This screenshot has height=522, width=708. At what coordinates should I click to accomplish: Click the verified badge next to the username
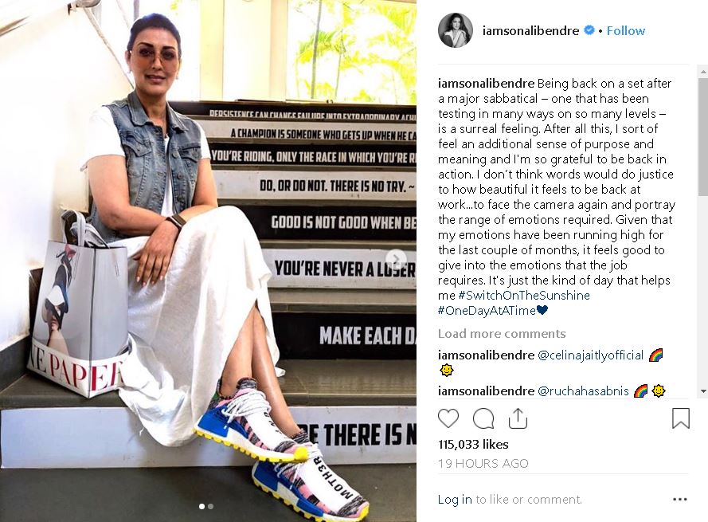point(589,30)
